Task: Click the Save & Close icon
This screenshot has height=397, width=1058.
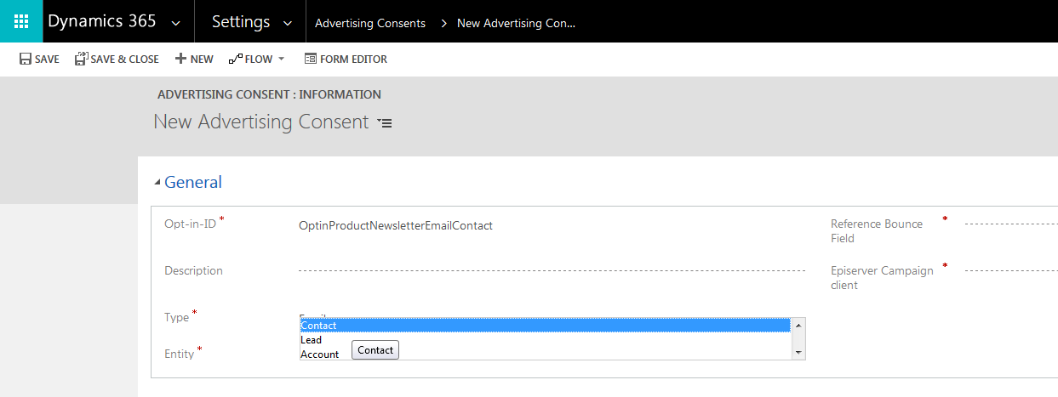Action: coord(81,60)
